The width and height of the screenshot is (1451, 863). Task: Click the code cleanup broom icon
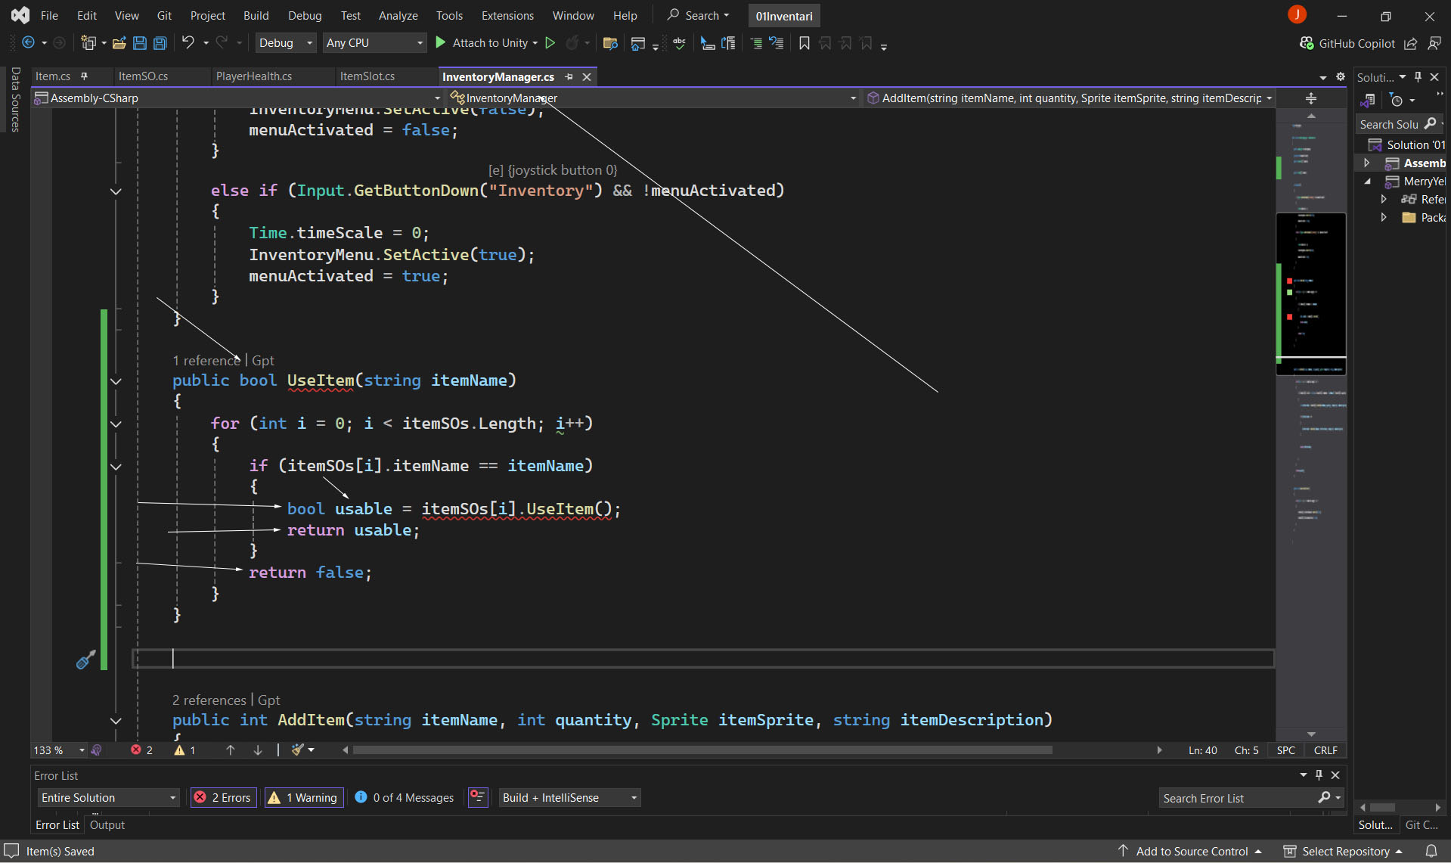tap(298, 750)
